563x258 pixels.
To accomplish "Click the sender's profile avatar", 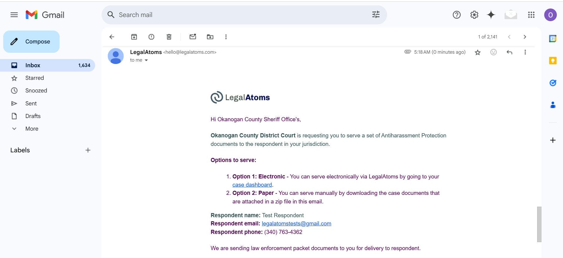I will click(x=116, y=56).
